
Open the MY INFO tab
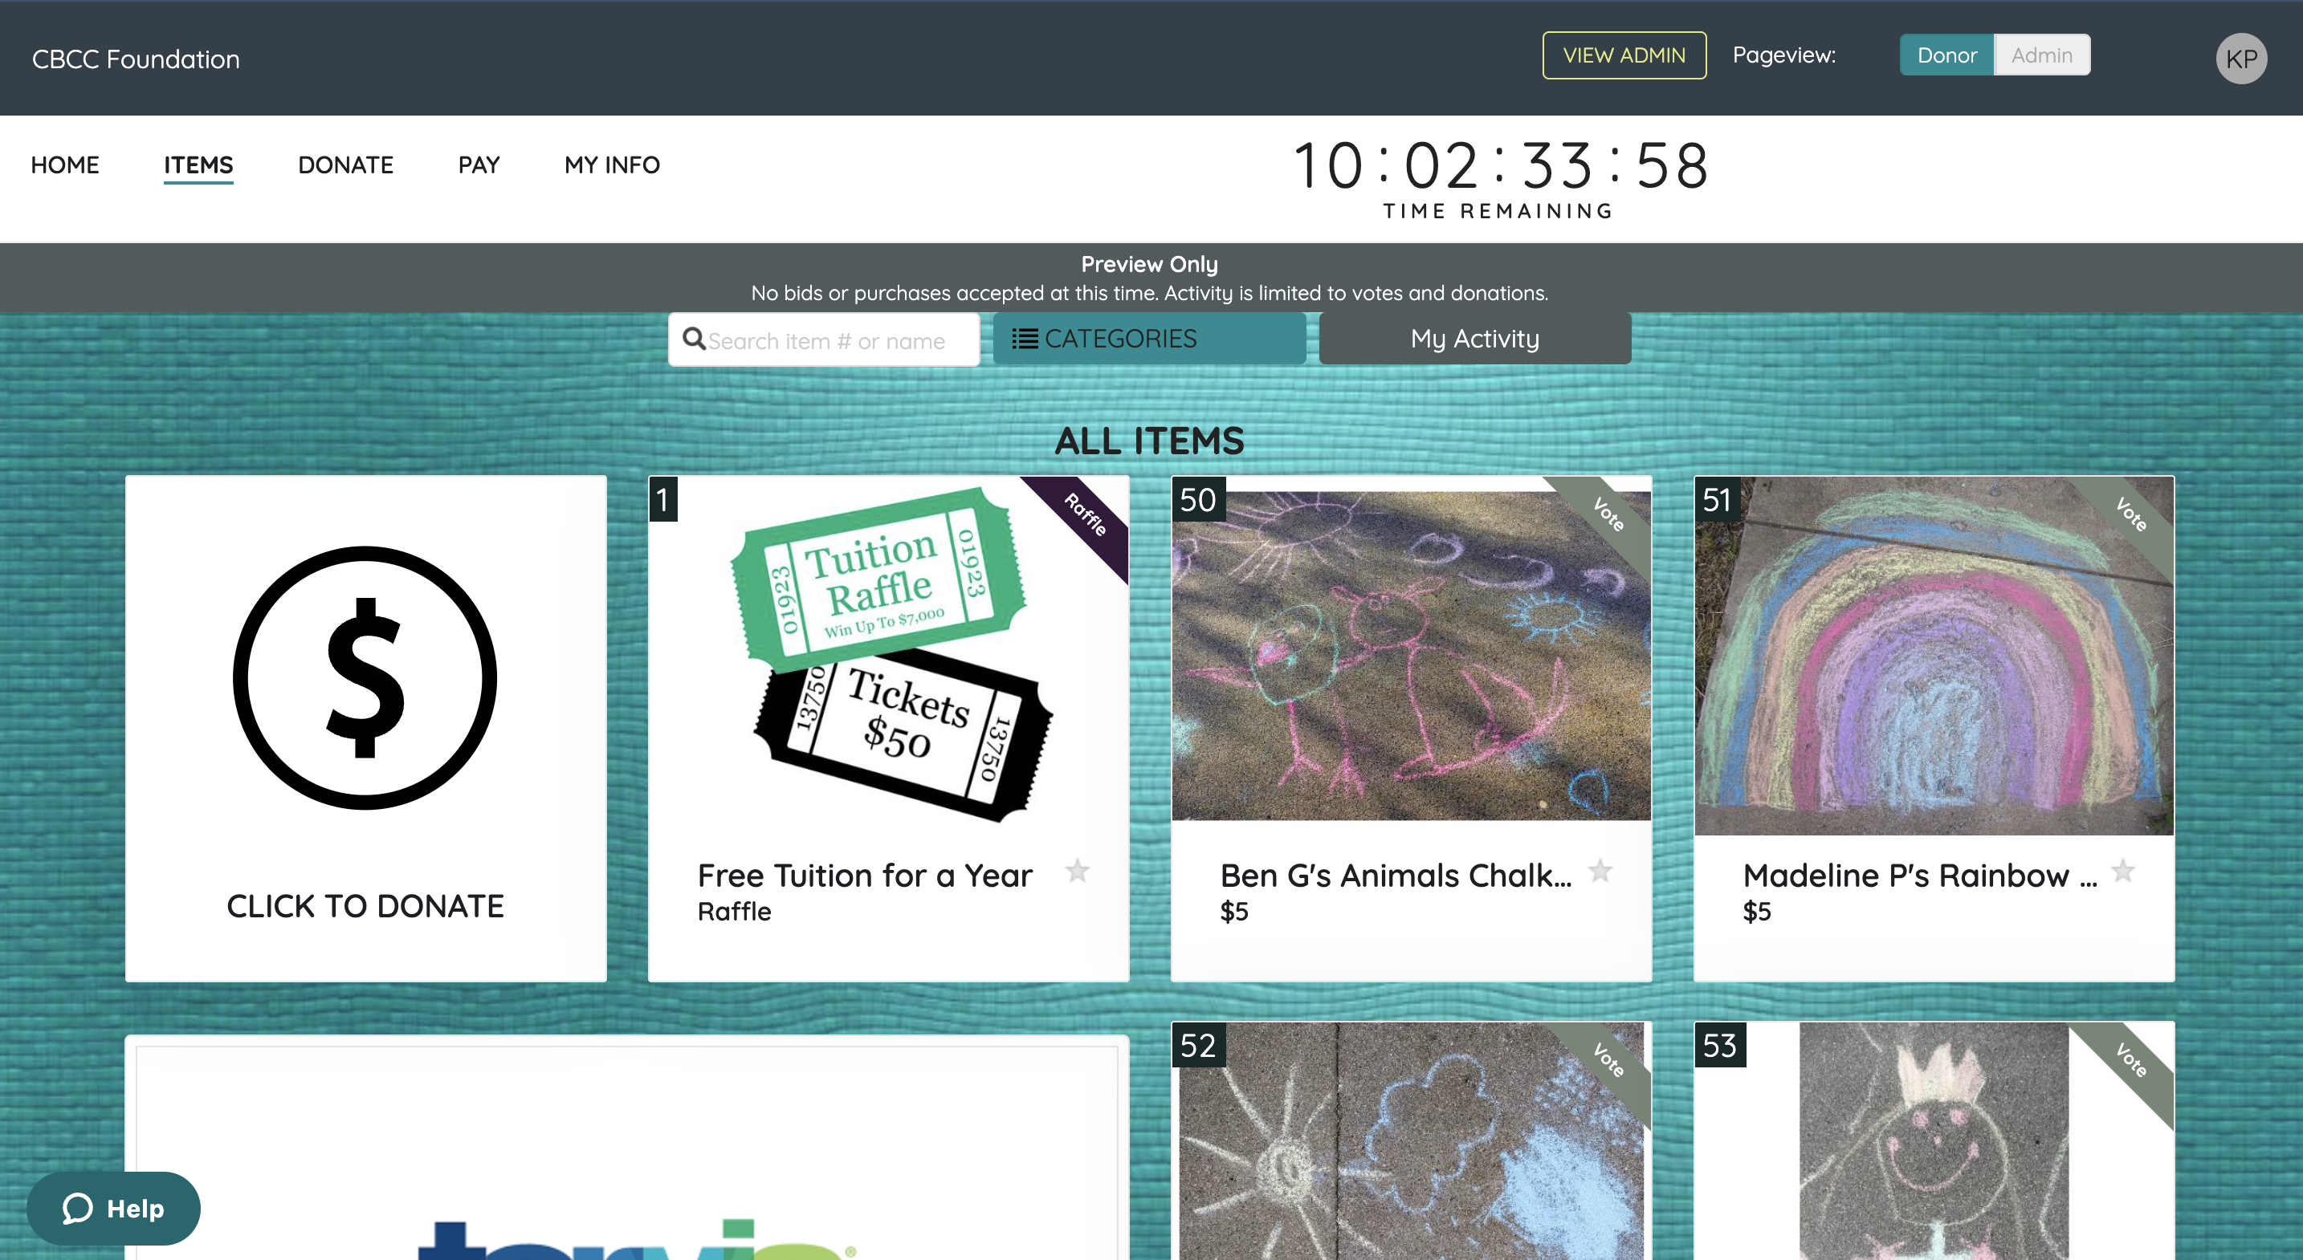coord(612,165)
